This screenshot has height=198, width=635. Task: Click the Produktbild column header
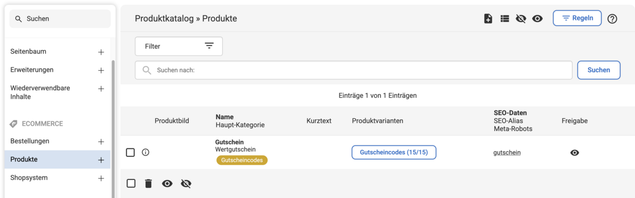(x=172, y=121)
